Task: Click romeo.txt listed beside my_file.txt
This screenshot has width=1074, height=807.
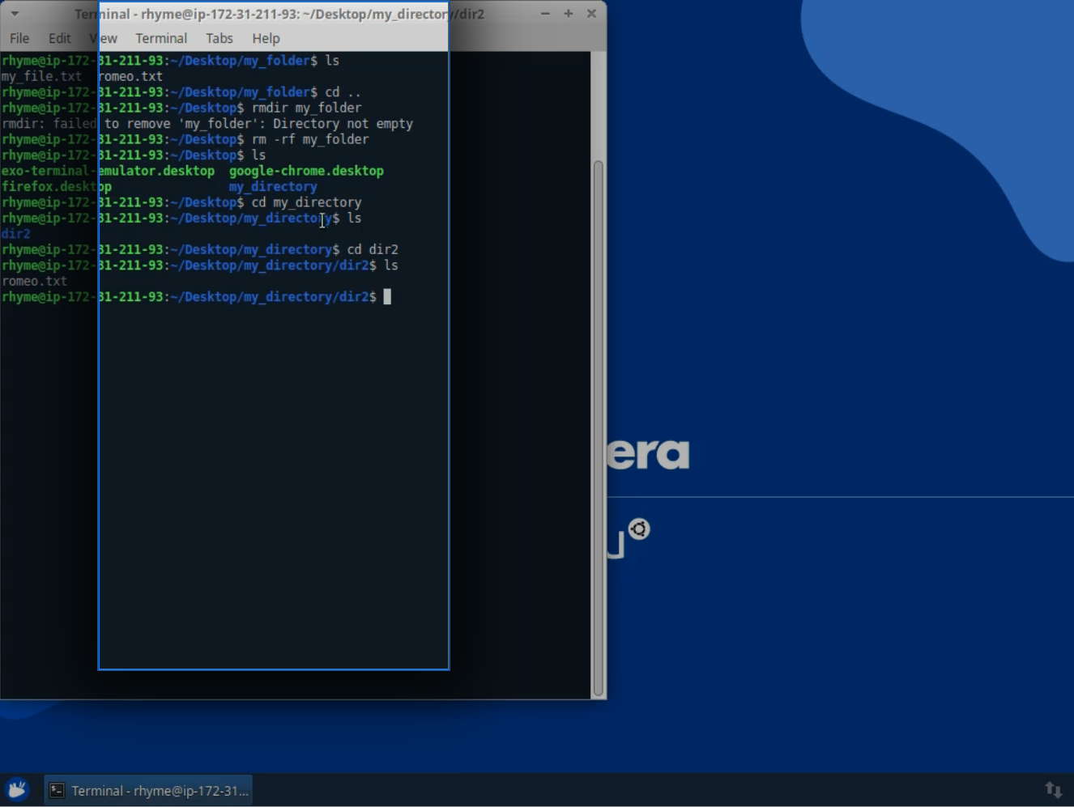Action: 130,76
